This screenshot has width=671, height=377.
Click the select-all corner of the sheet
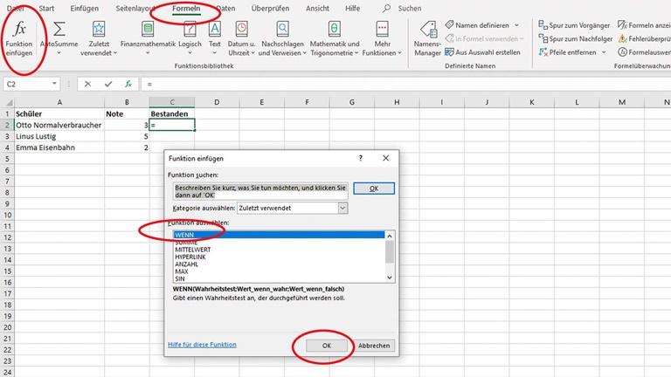click(x=7, y=102)
